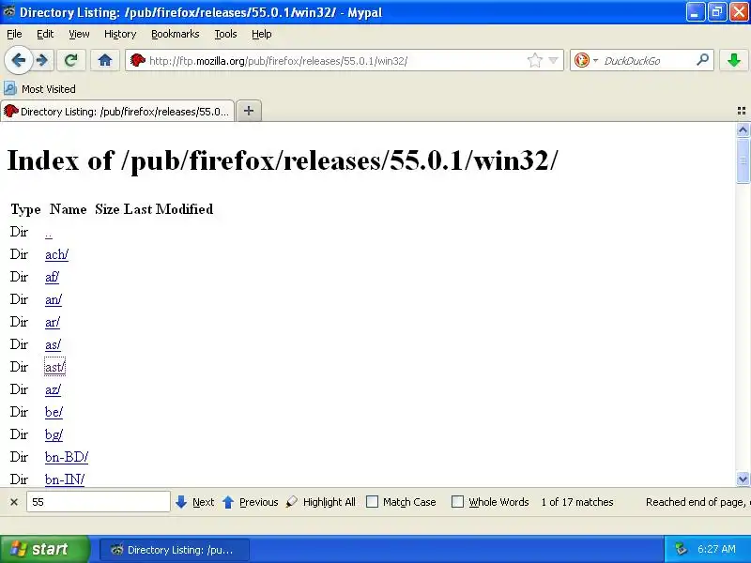751x563 pixels.
Task: Open a new tab with plus button
Action: 249,111
